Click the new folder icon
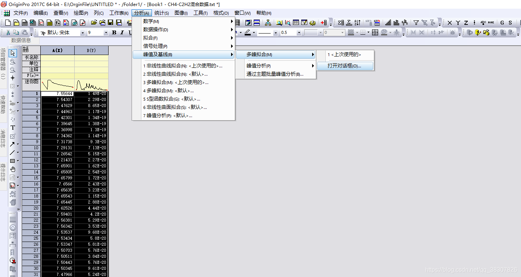This screenshot has height=277, width=521. [x=16, y=23]
